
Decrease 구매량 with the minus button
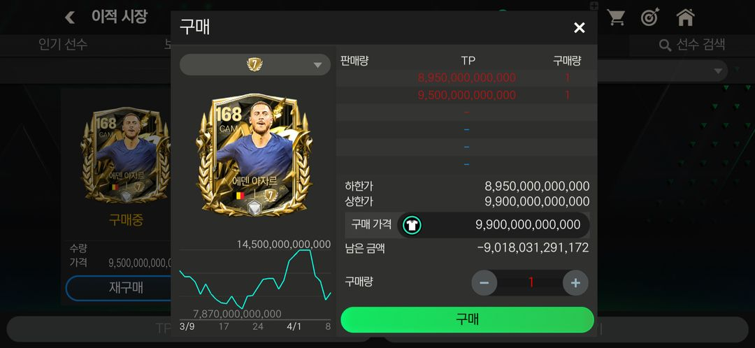(x=484, y=282)
